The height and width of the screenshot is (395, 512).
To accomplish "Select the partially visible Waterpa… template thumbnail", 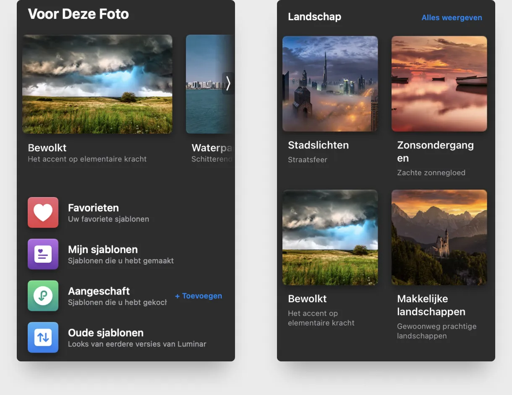I will pyautogui.click(x=206, y=84).
